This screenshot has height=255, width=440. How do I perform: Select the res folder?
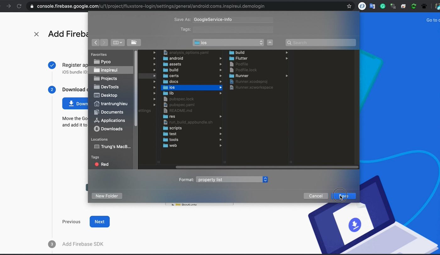click(x=192, y=116)
